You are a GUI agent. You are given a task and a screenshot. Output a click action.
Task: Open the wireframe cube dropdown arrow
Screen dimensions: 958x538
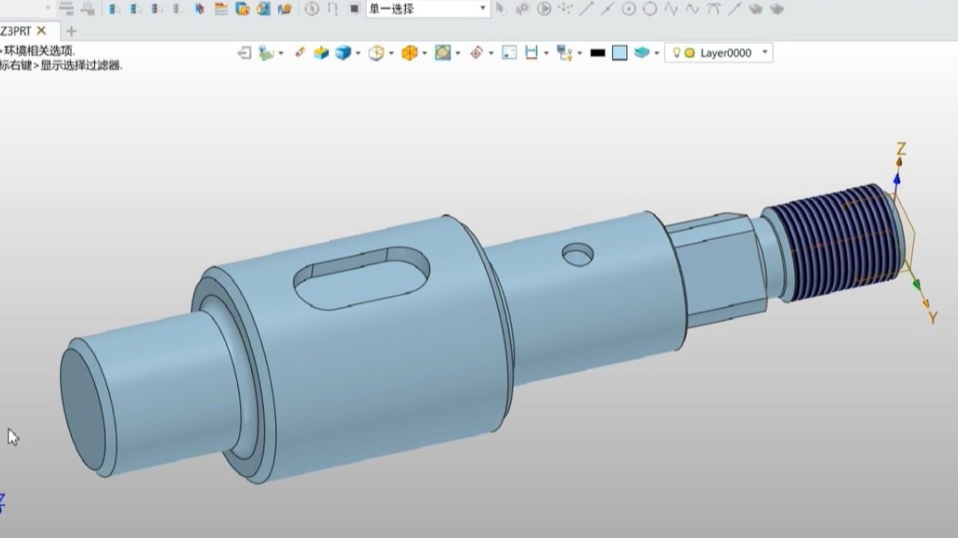click(392, 53)
